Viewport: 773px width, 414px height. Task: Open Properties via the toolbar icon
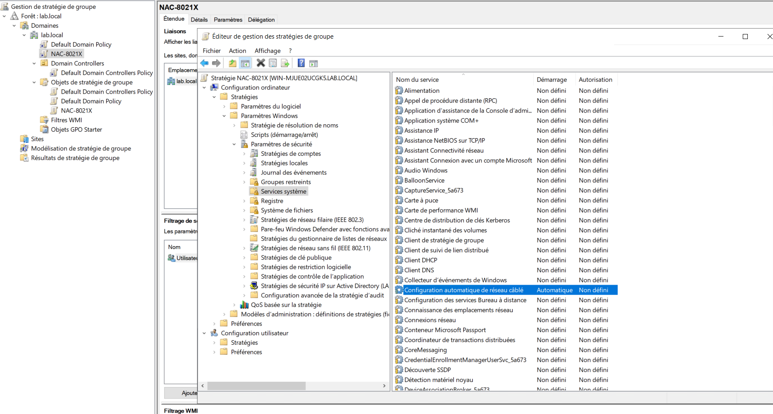[273, 63]
